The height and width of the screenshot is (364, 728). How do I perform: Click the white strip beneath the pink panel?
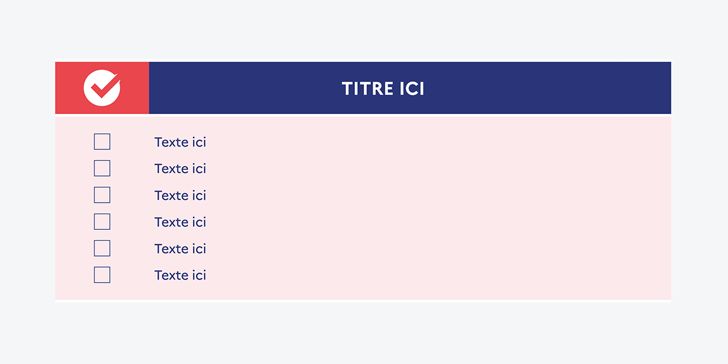[x=363, y=301]
